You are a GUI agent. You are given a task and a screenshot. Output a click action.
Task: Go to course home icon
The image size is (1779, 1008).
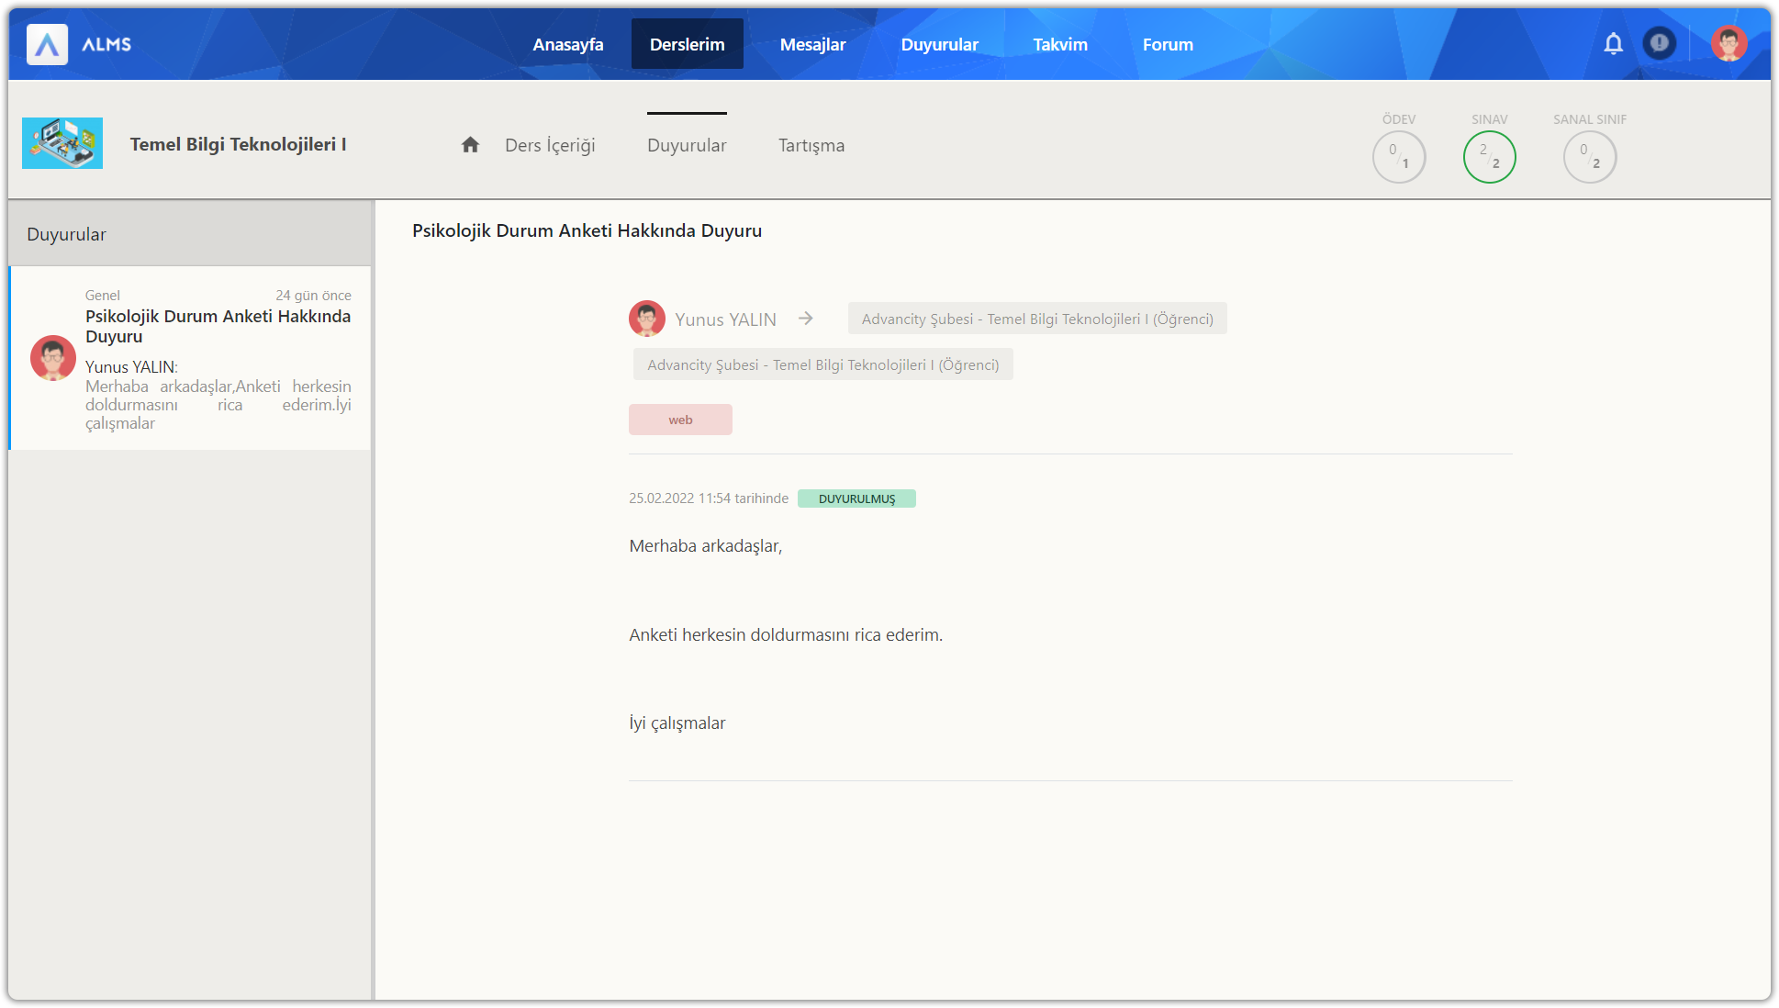click(x=470, y=145)
